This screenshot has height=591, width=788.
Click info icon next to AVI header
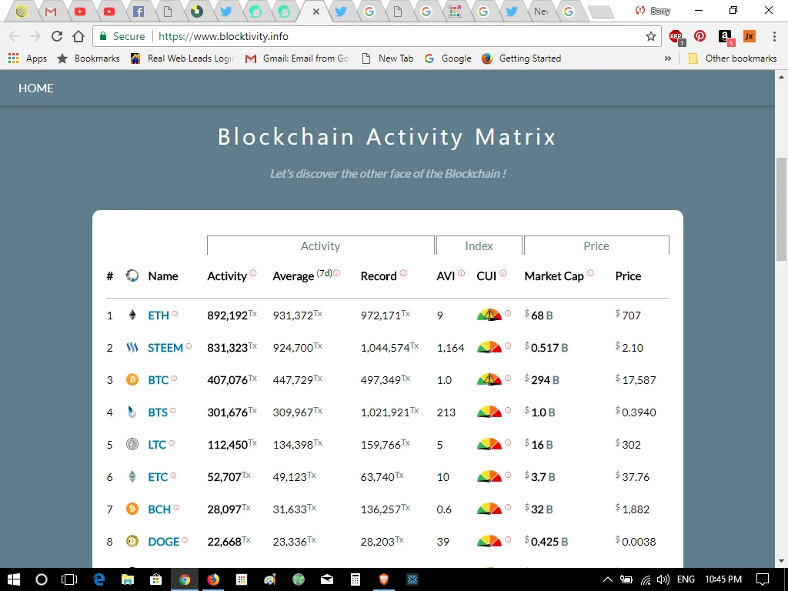click(462, 273)
